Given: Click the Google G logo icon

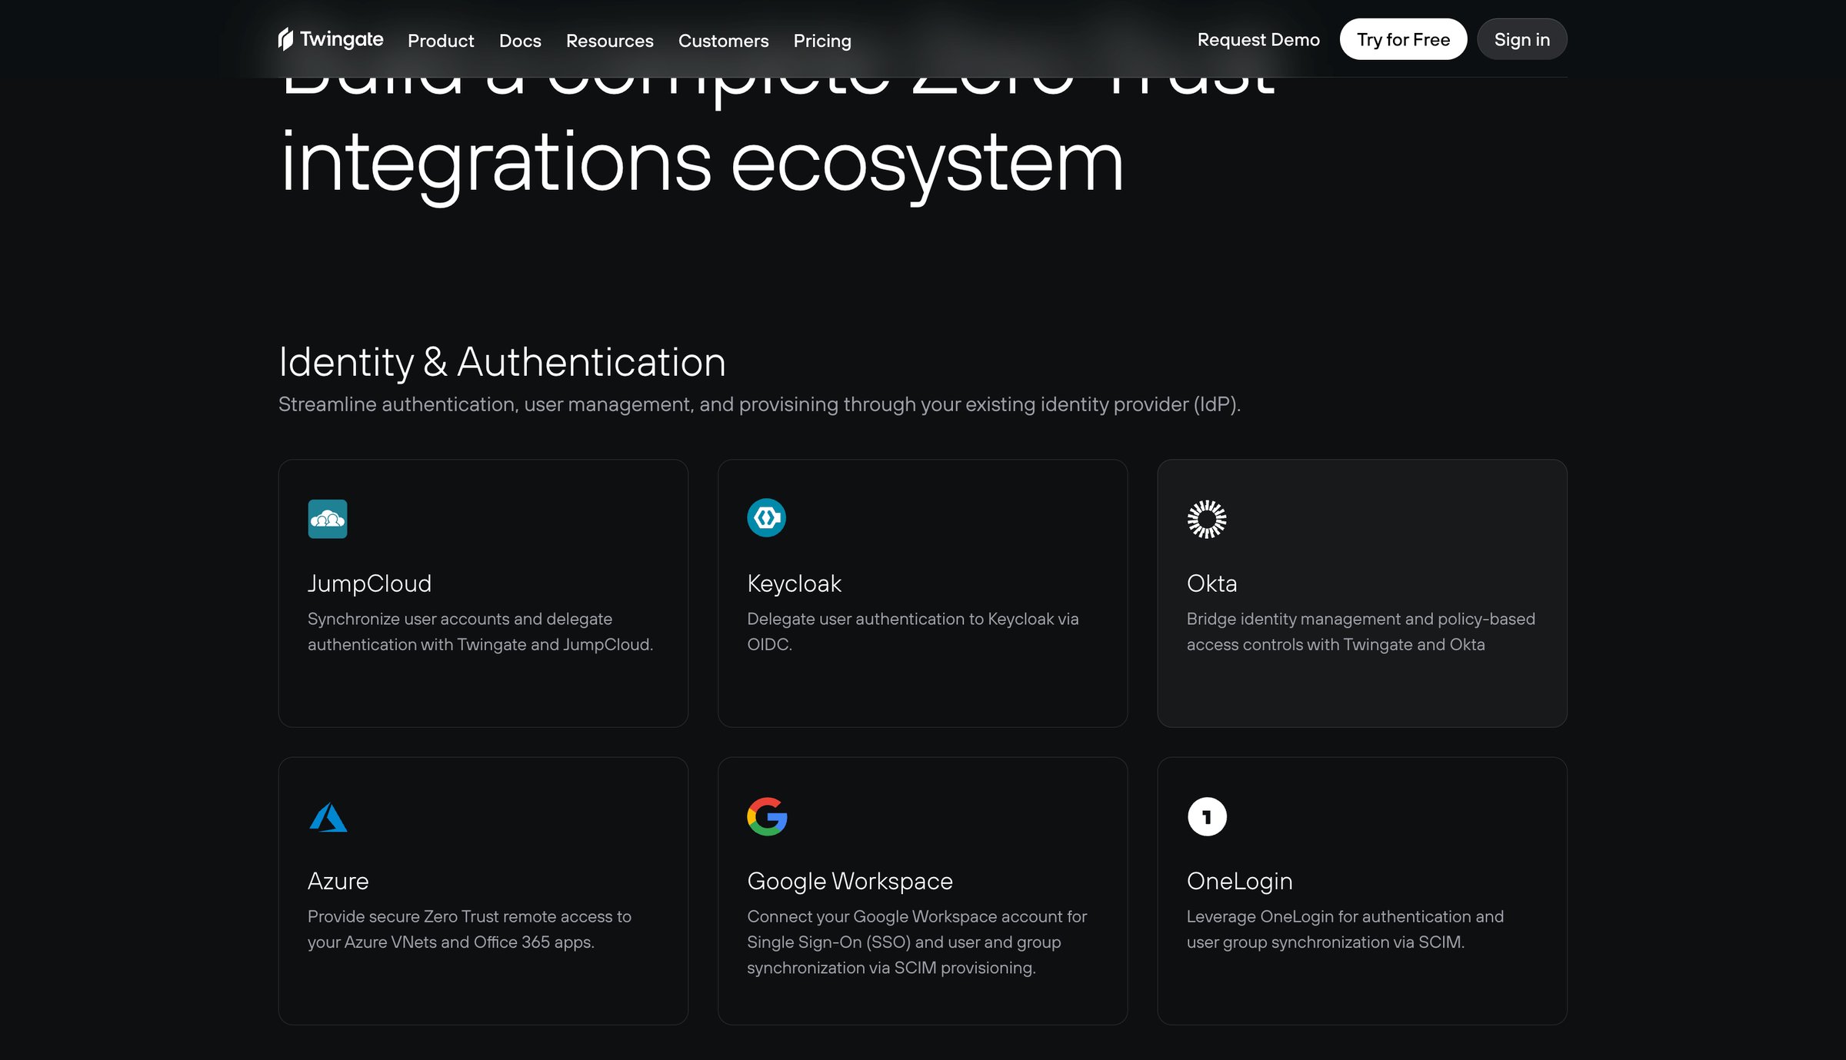Looking at the screenshot, I should 767,816.
